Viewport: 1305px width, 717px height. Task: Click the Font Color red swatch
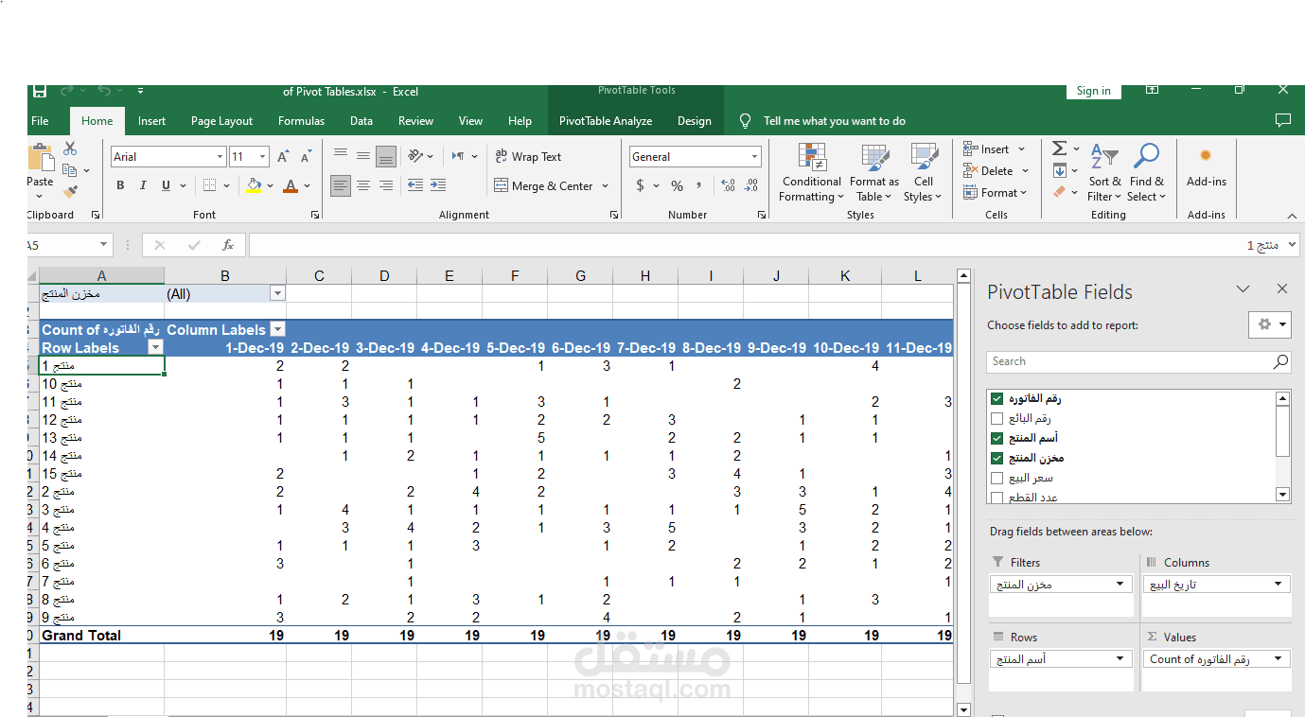click(291, 186)
